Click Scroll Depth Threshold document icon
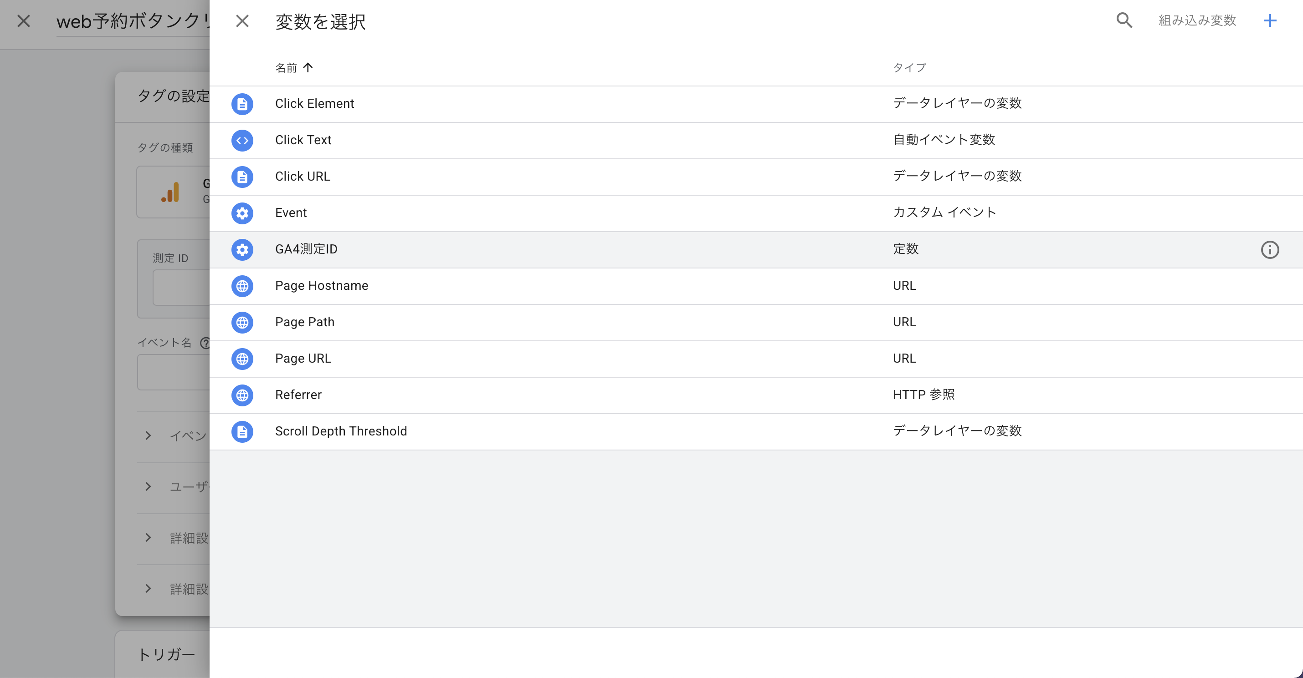 242,431
